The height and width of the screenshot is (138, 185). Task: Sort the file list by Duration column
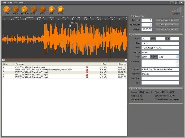pyautogui.click(x=122, y=64)
